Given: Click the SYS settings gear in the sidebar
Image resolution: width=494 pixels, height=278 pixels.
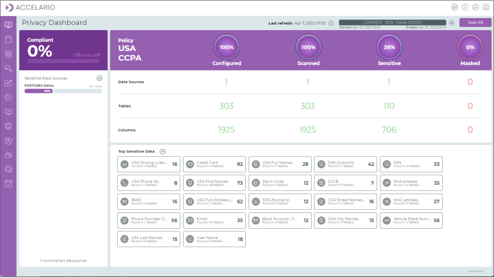Looking at the screenshot, I should pyautogui.click(x=8, y=169).
